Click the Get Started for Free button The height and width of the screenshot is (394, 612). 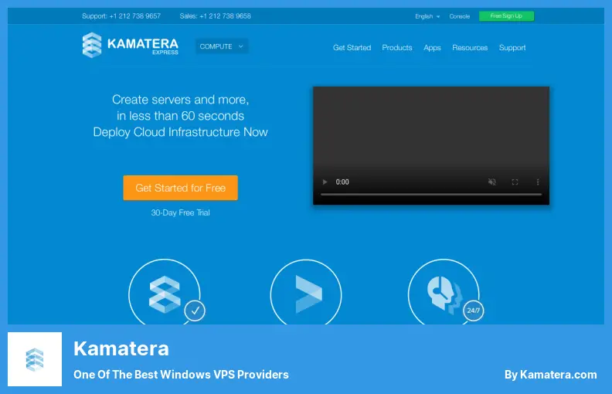pyautogui.click(x=180, y=188)
